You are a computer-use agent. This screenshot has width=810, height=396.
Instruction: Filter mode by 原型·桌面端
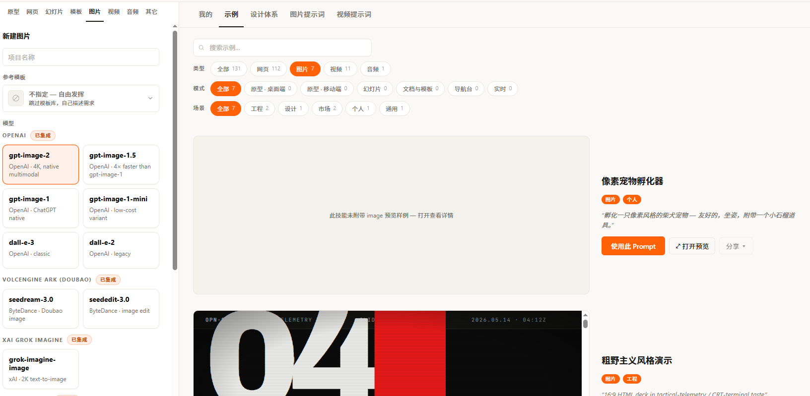pos(271,89)
